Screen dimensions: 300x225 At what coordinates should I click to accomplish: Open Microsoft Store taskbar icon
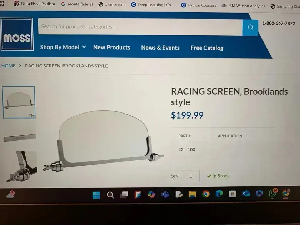pos(232,194)
